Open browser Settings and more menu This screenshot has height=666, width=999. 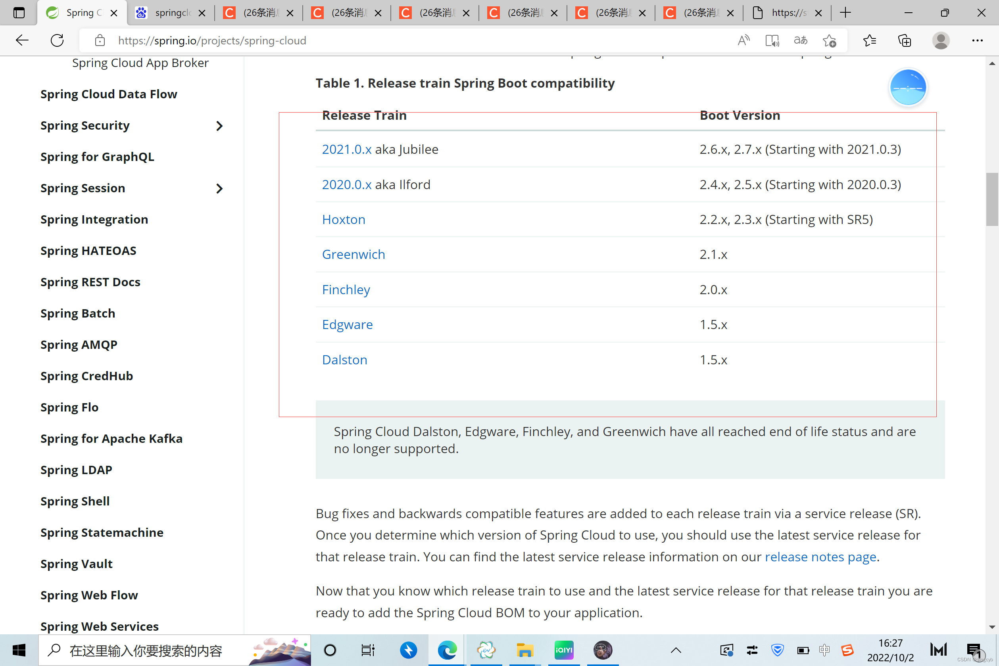click(977, 40)
